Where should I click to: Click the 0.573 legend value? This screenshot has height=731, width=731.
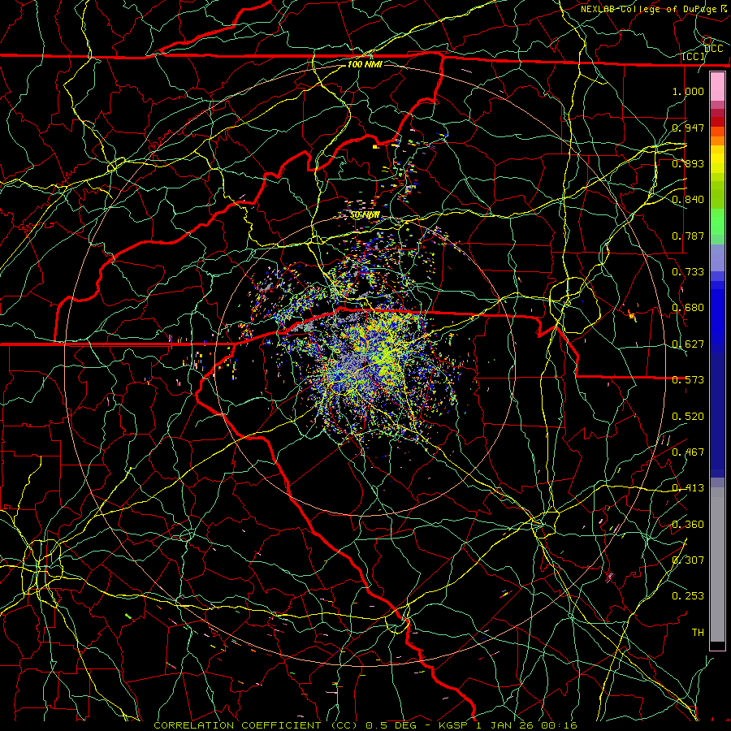(x=688, y=379)
